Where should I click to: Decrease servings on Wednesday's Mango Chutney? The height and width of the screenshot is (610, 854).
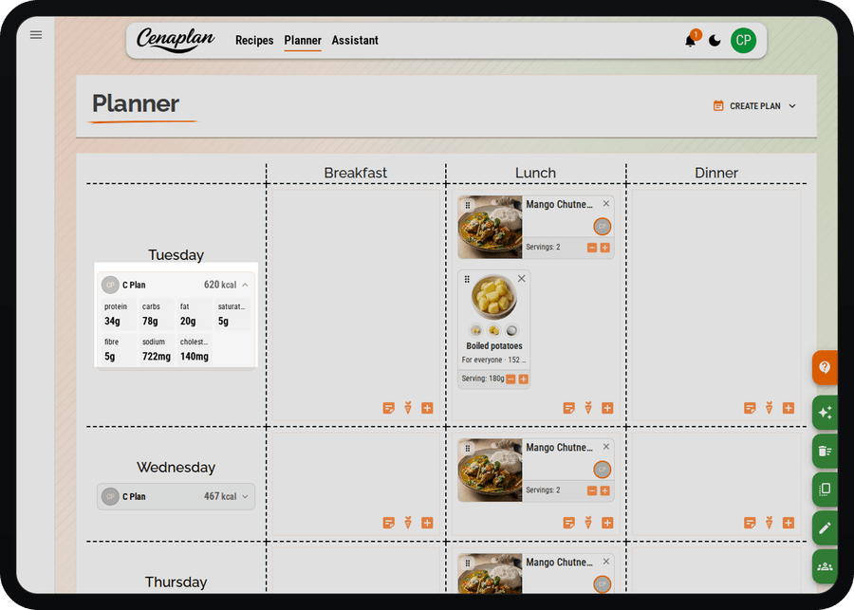tap(592, 490)
